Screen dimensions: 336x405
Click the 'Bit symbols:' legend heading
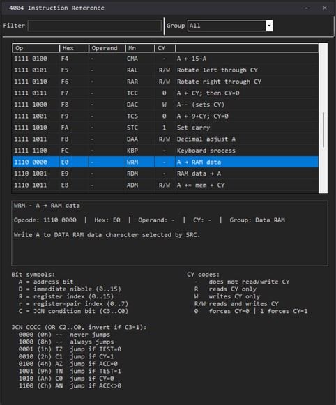point(33,275)
